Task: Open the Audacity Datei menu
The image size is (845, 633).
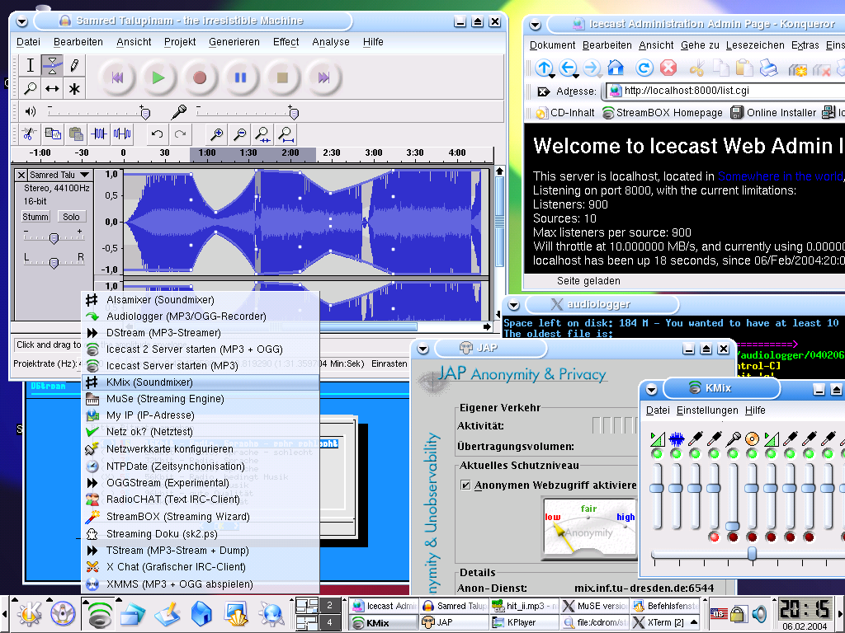Action: tap(28, 42)
